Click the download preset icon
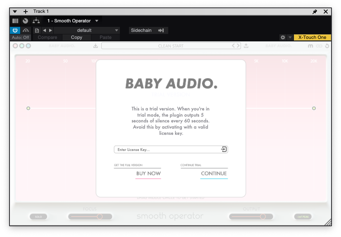 pyautogui.click(x=95, y=45)
